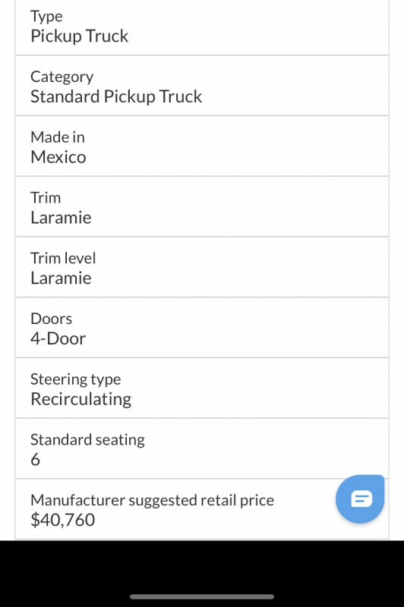Click the Recirculating value text
This screenshot has width=404, height=607.
pos(81,399)
